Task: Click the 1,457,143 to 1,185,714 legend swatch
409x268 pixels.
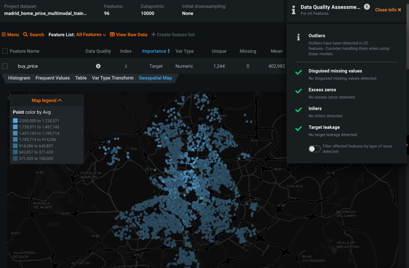Action: tap(15, 133)
